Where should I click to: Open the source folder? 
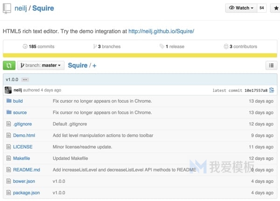tap(20, 112)
